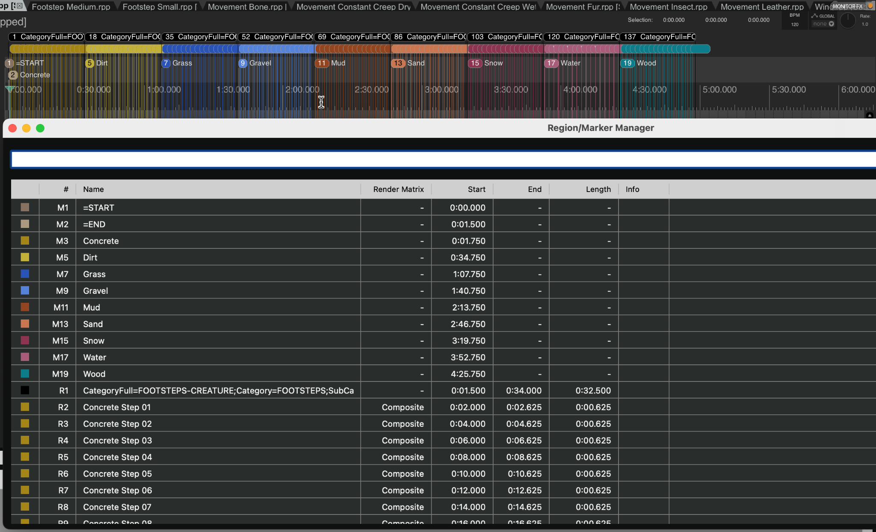
Task: Click region 52 CategoryFull label in ruler
Action: (x=276, y=37)
